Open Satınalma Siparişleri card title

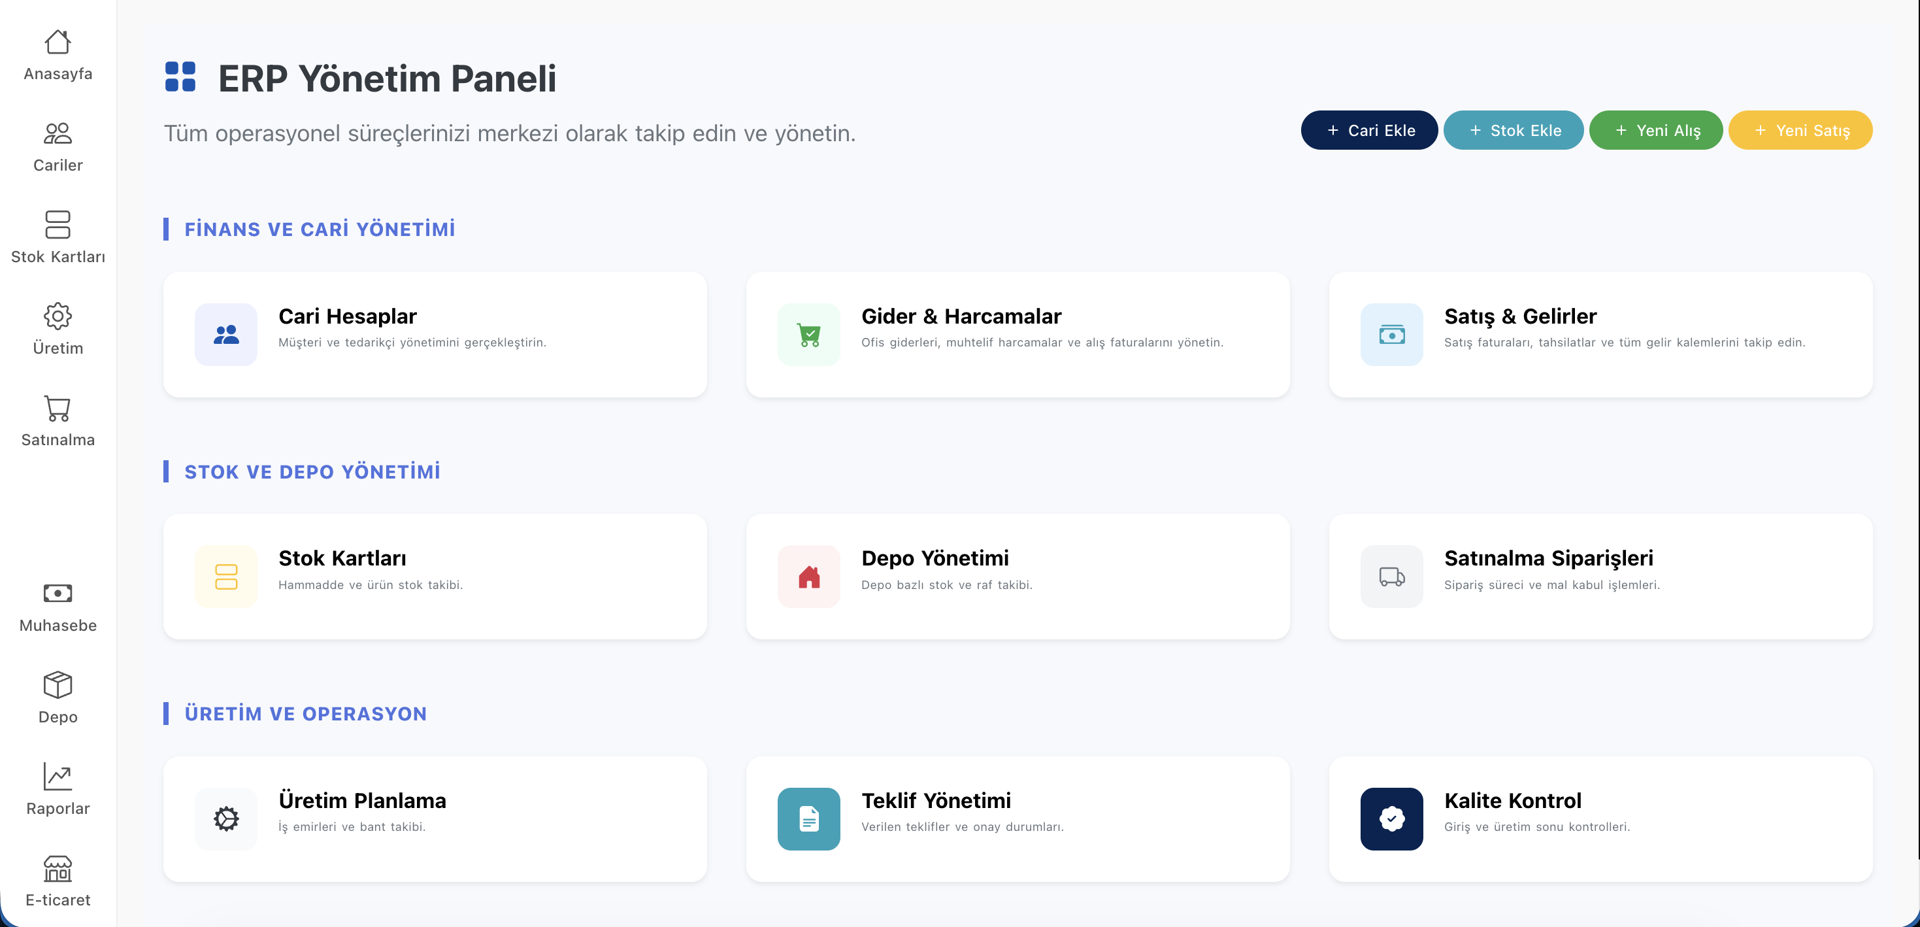point(1548,558)
